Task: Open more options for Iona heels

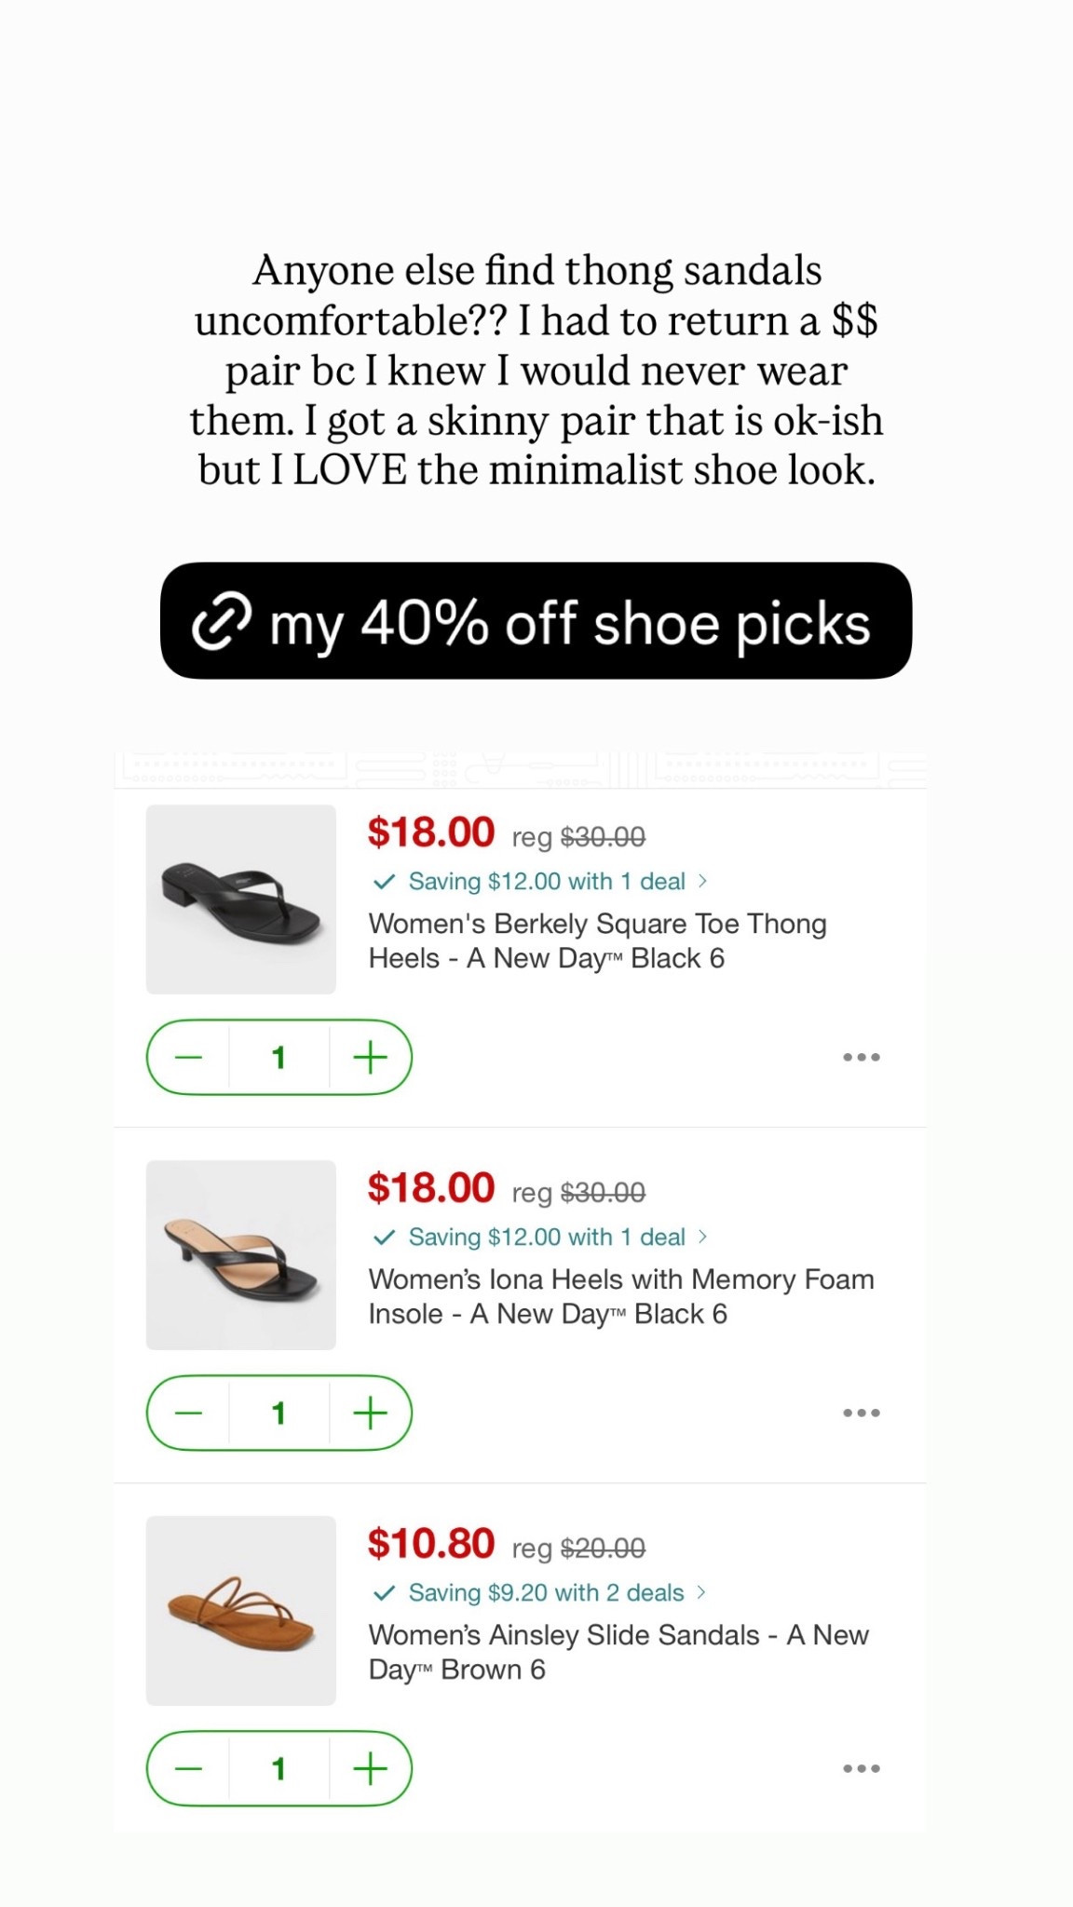Action: click(862, 1412)
